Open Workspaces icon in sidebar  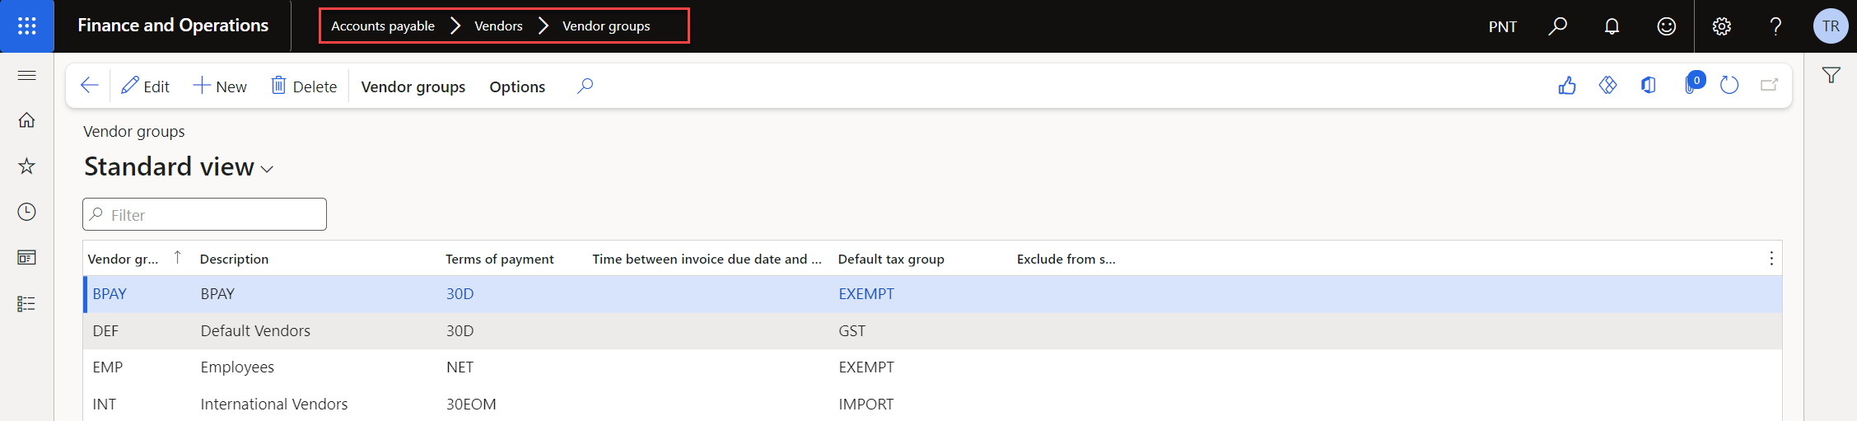pos(26,258)
